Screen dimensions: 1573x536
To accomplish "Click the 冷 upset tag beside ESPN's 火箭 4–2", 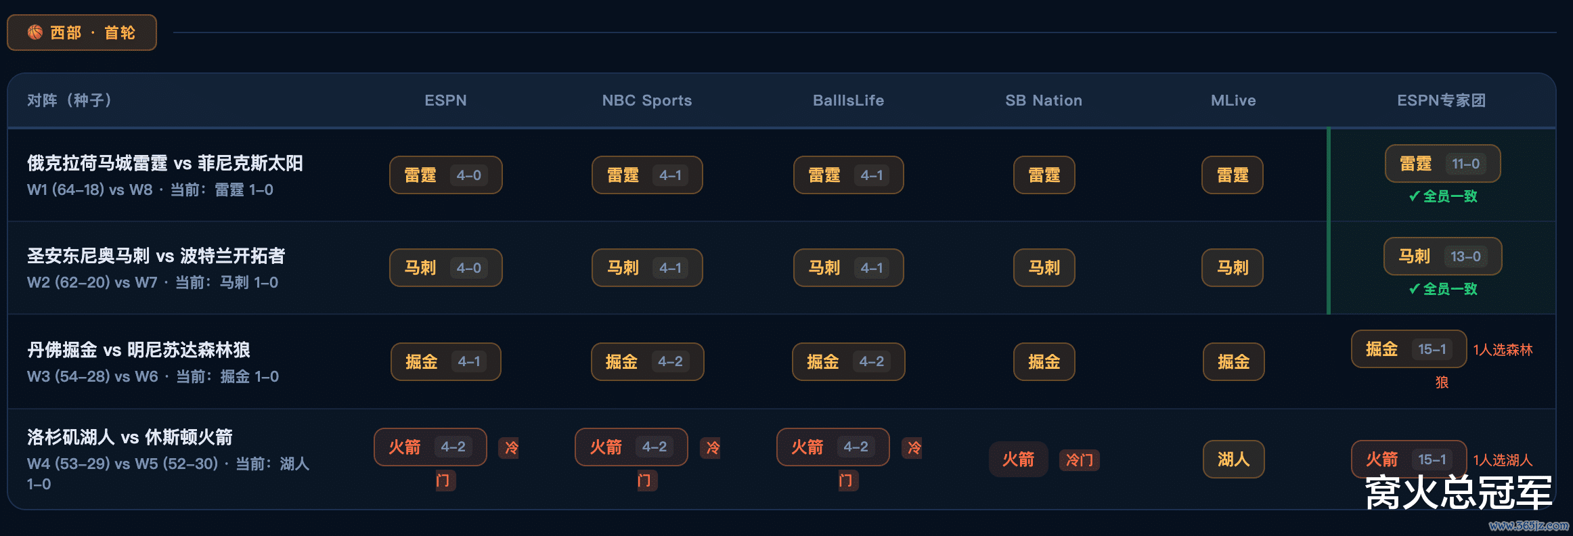I will tap(510, 447).
